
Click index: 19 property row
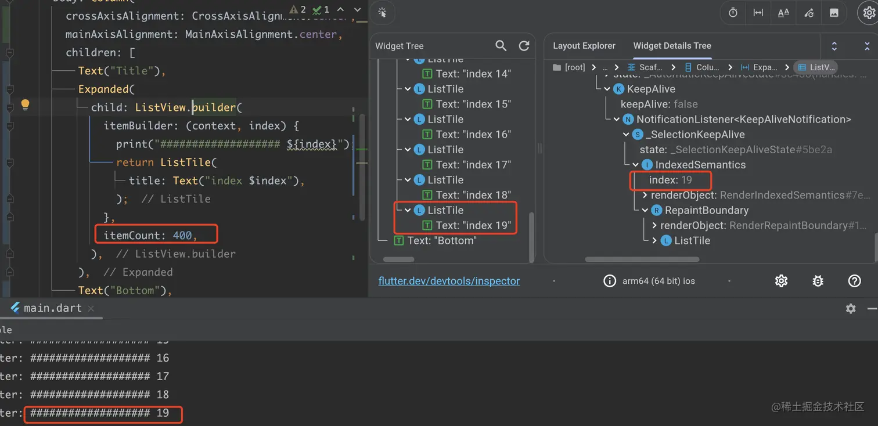pyautogui.click(x=671, y=180)
